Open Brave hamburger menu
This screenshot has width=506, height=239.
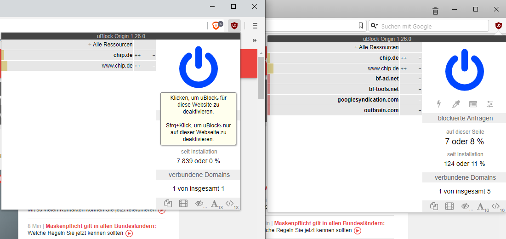255,25
